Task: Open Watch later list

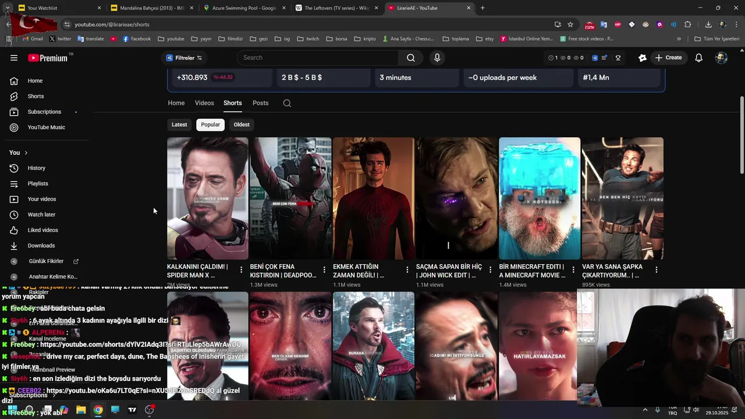Action: coord(41,215)
